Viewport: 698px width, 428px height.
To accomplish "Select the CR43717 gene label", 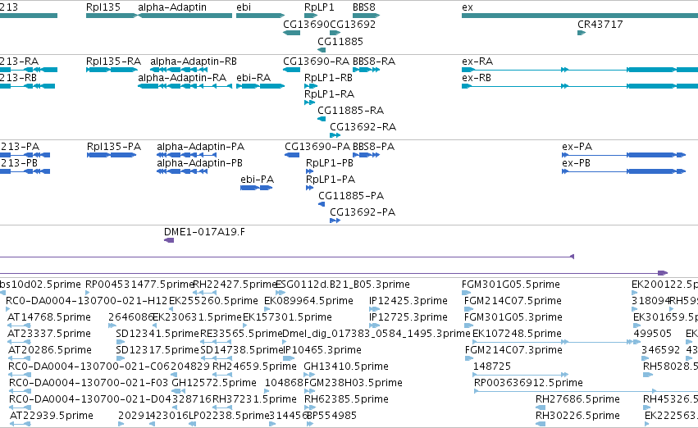I will (x=600, y=25).
